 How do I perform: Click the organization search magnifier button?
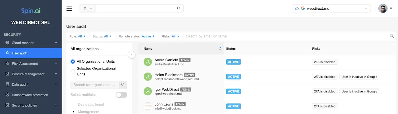click(x=123, y=85)
